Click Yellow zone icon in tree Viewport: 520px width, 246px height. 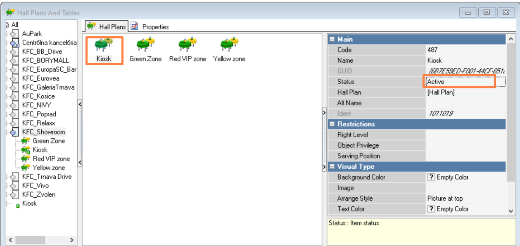[26, 168]
